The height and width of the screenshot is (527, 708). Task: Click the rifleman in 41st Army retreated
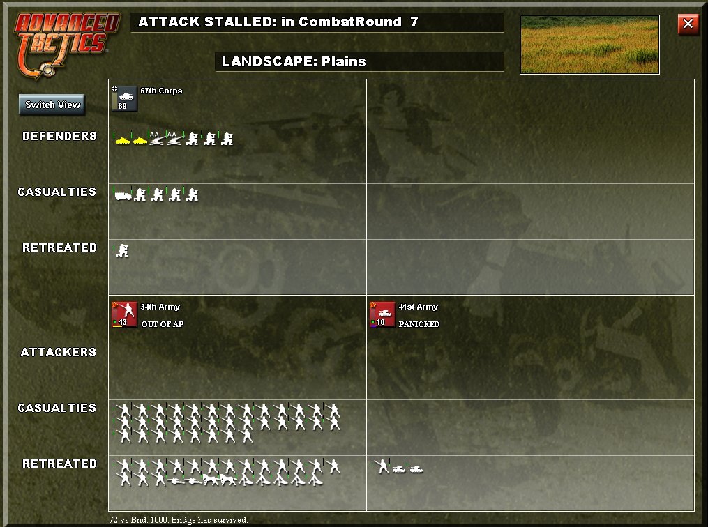[x=382, y=466]
